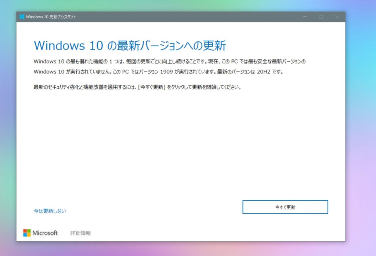Click the green square of the Microsoft logo
The height and width of the screenshot is (256, 376).
[29, 231]
